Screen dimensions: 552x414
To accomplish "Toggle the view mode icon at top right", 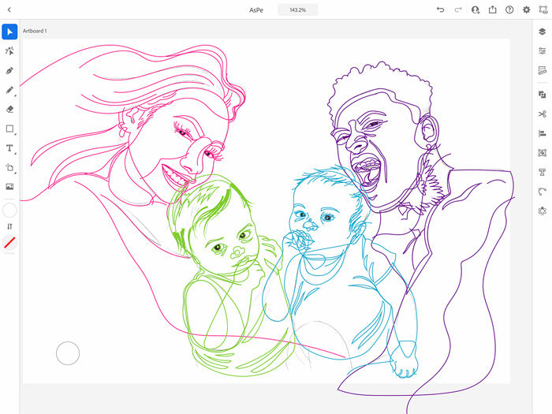I will pos(543,9).
